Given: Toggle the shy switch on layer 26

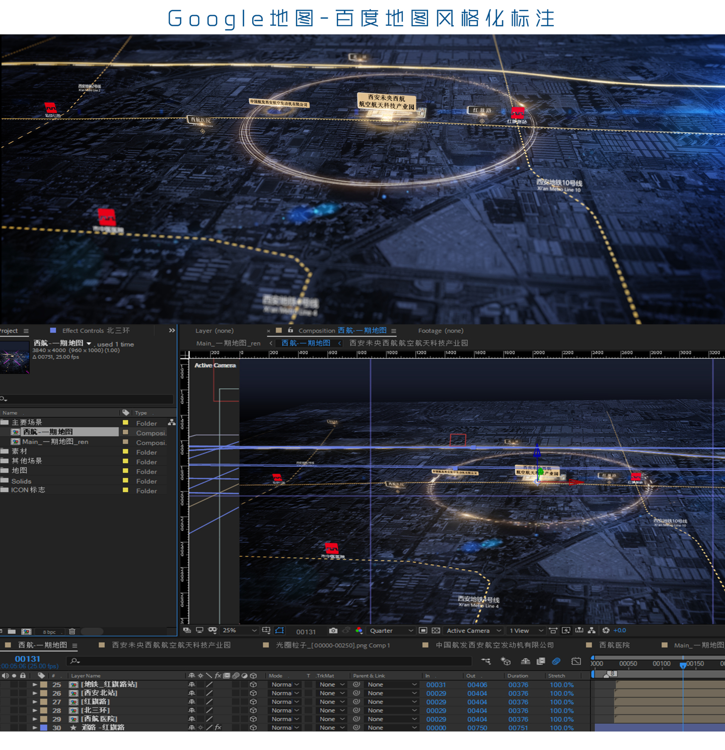Looking at the screenshot, I should 191,693.
